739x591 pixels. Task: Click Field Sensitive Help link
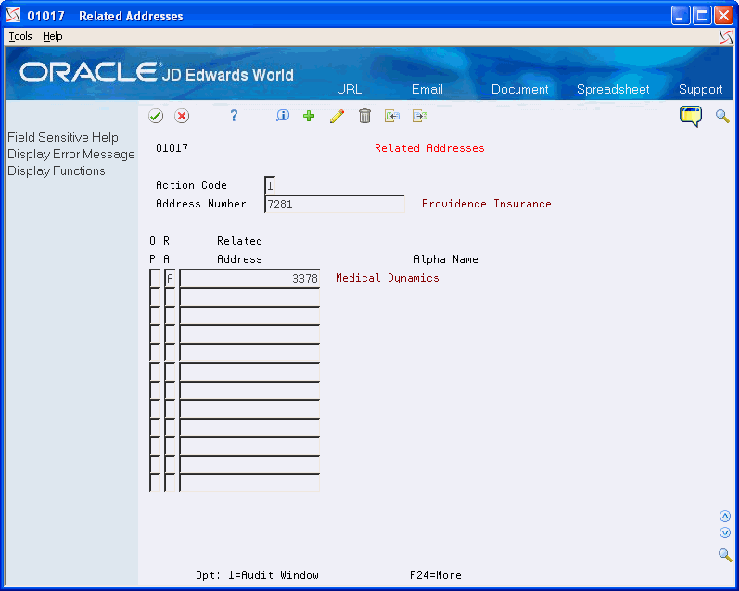click(x=63, y=137)
